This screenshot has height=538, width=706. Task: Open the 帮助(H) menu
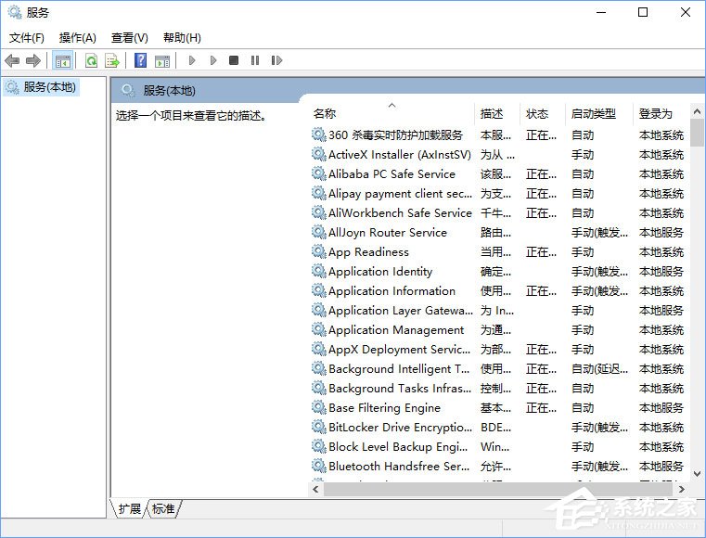click(x=182, y=38)
